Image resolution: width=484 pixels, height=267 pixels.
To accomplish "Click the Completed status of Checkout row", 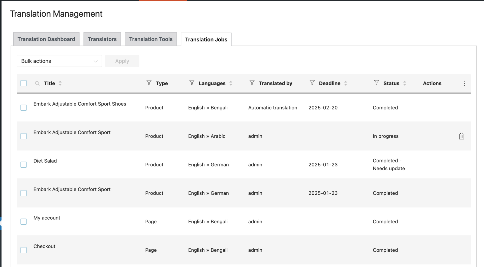I will point(385,250).
